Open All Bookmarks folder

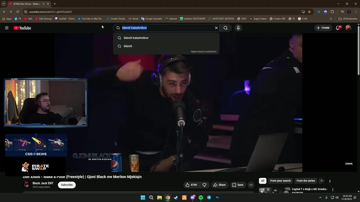coord(348,19)
